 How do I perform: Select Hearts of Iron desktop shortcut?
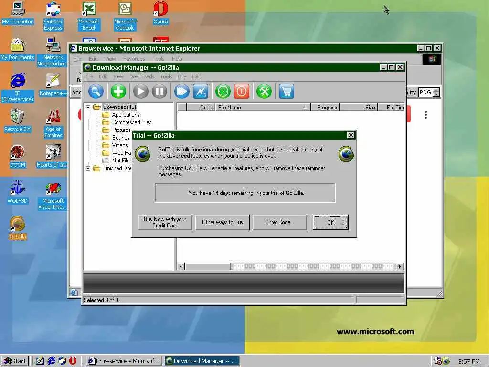coord(53,157)
